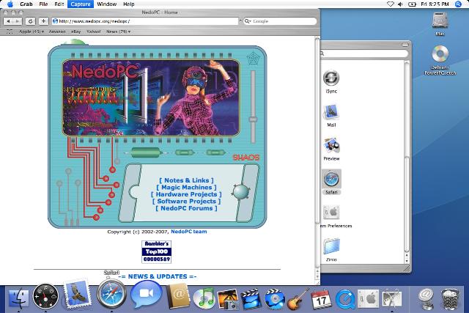Image resolution: width=469 pixels, height=313 pixels.
Task: Visit the NedoPC Forums link
Action: point(186,208)
